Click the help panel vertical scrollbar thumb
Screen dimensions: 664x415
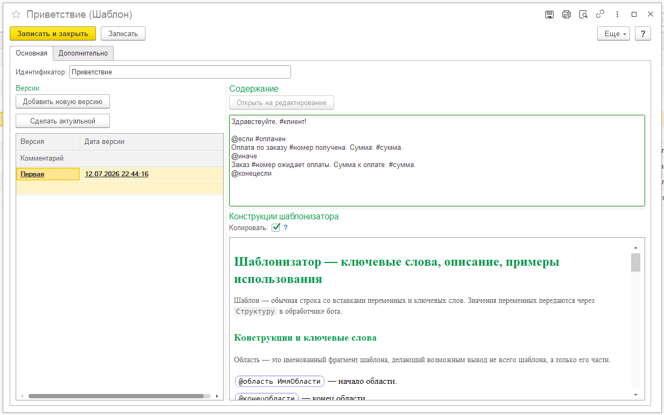tap(635, 262)
